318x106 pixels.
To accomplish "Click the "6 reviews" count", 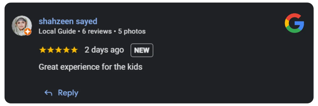I will click(97, 31).
